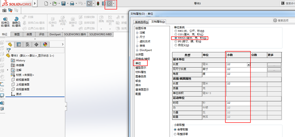
Task: Click the record video icon
Action: 10,11
